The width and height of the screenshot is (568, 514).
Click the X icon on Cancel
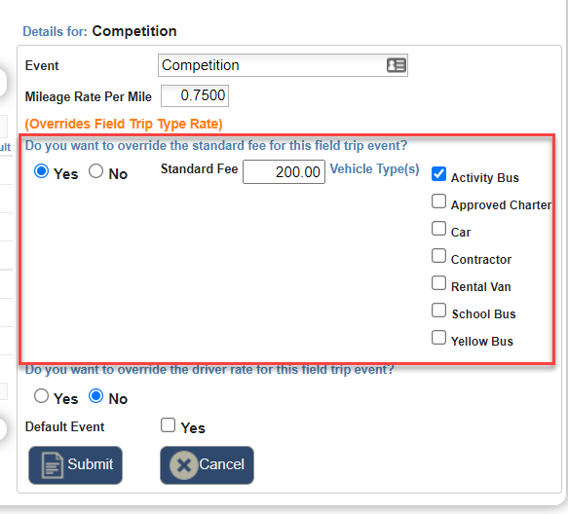click(184, 465)
